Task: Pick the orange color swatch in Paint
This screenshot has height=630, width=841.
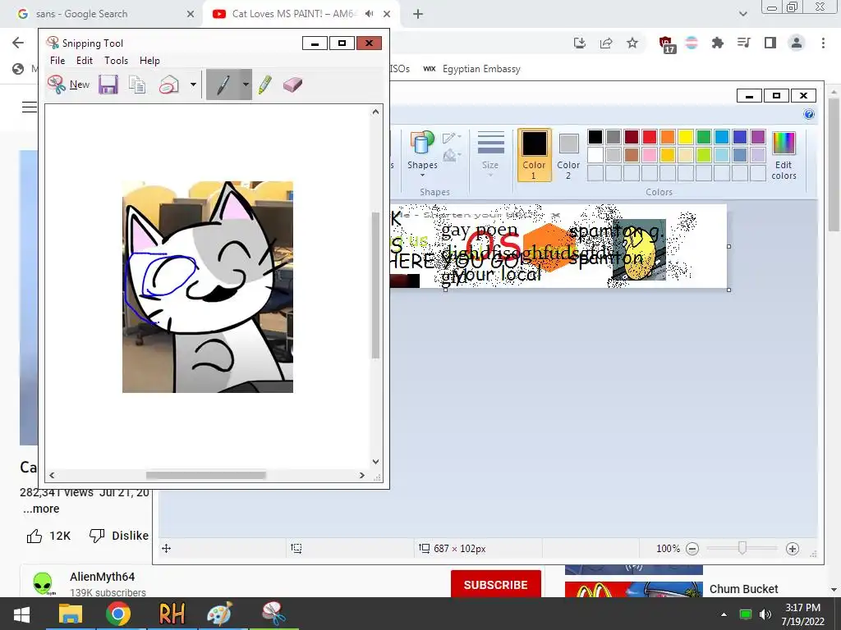Action: pyautogui.click(x=668, y=137)
